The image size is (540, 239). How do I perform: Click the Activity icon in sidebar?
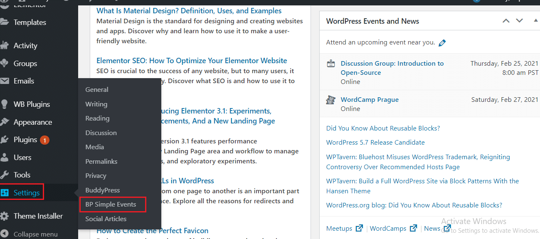(x=4, y=45)
